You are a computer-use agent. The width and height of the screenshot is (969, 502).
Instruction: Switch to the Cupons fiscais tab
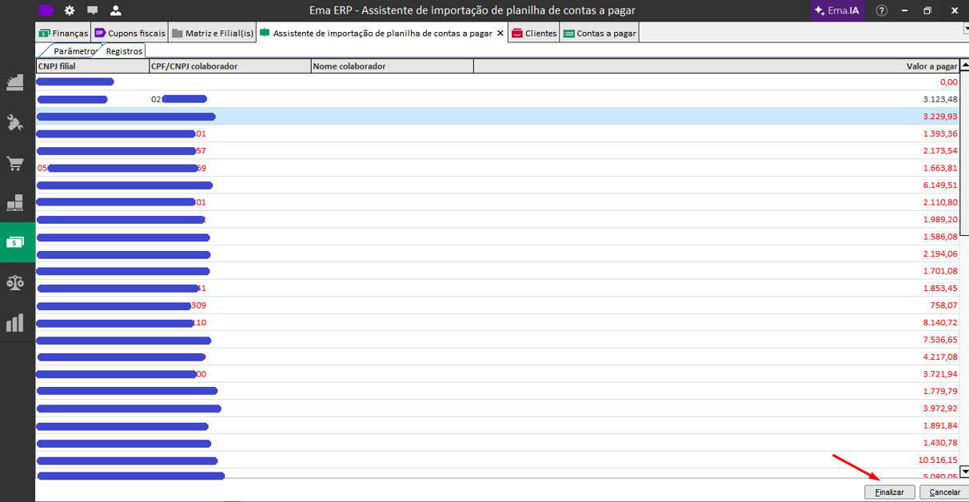pyautogui.click(x=130, y=34)
